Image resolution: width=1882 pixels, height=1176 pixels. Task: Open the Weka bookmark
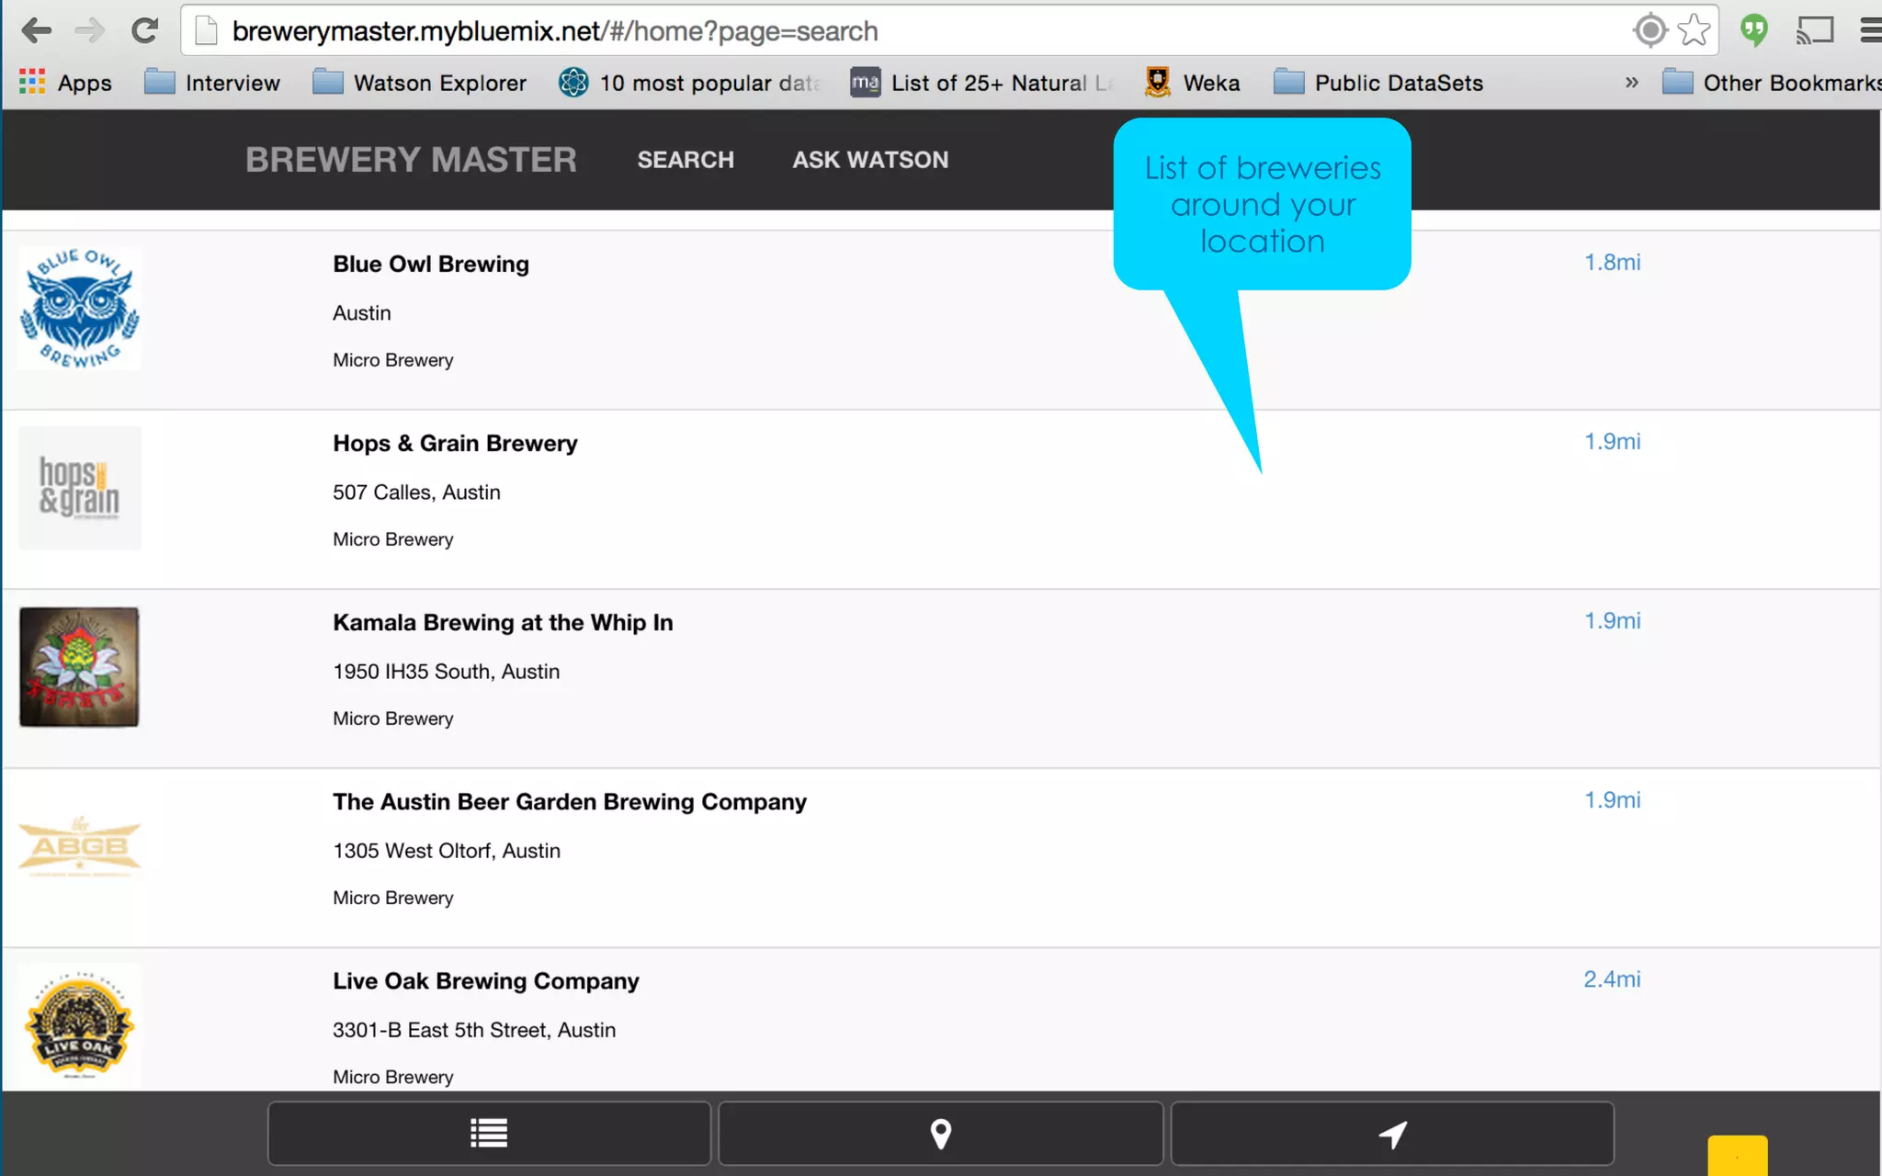click(x=1192, y=83)
